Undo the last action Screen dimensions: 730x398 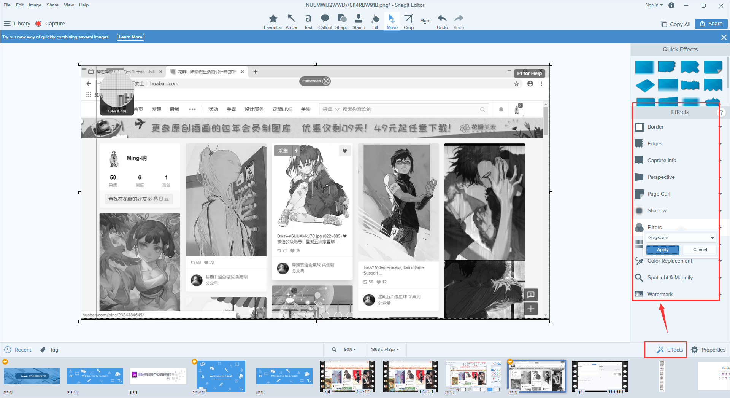pos(442,22)
